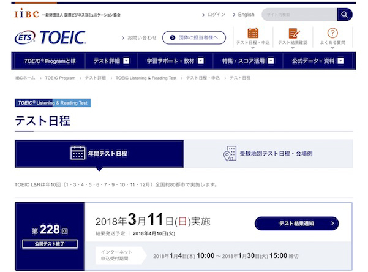Open TOEIC Programとは menu item
Image resolution: width=368 pixels, height=272 pixels.
50,61
